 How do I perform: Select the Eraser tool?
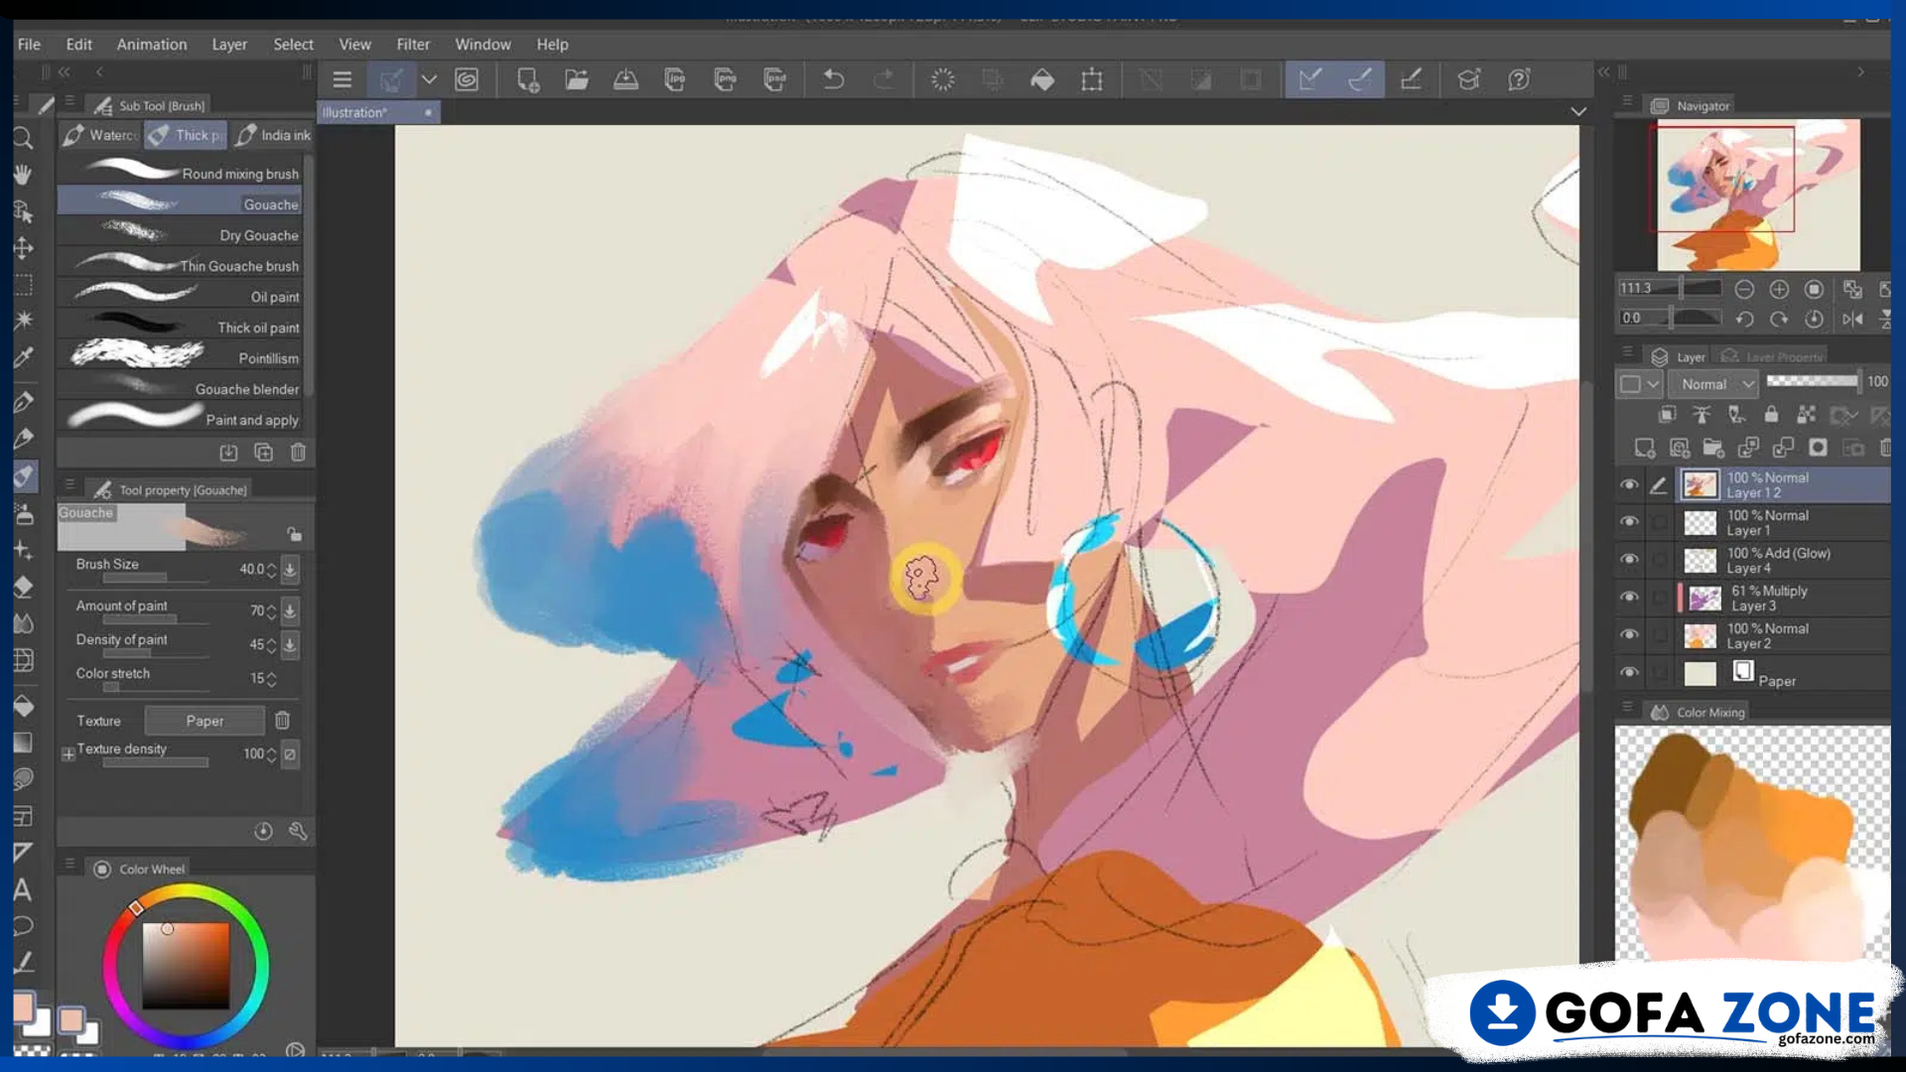tap(23, 587)
